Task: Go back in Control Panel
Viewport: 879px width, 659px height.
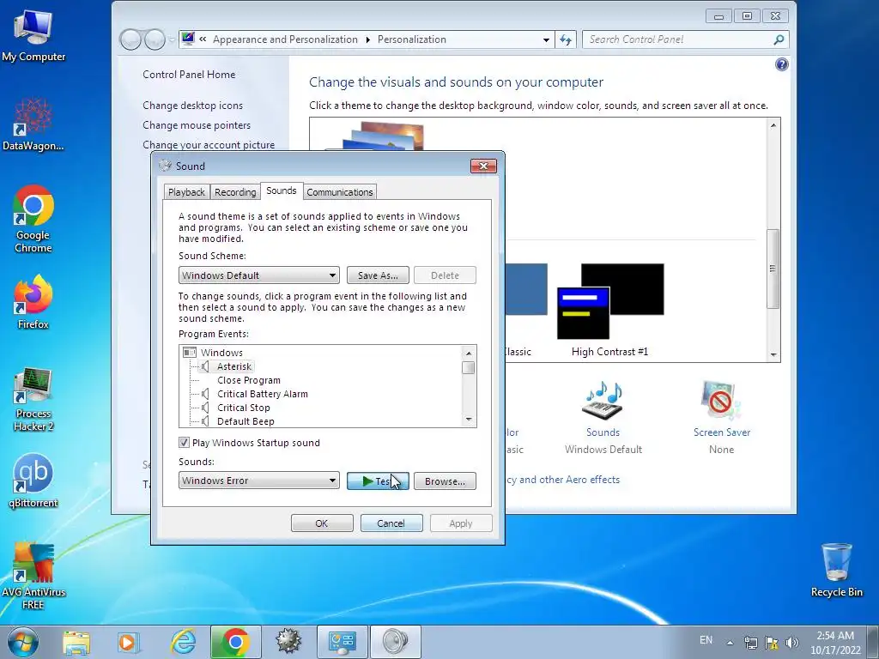Action: point(130,39)
